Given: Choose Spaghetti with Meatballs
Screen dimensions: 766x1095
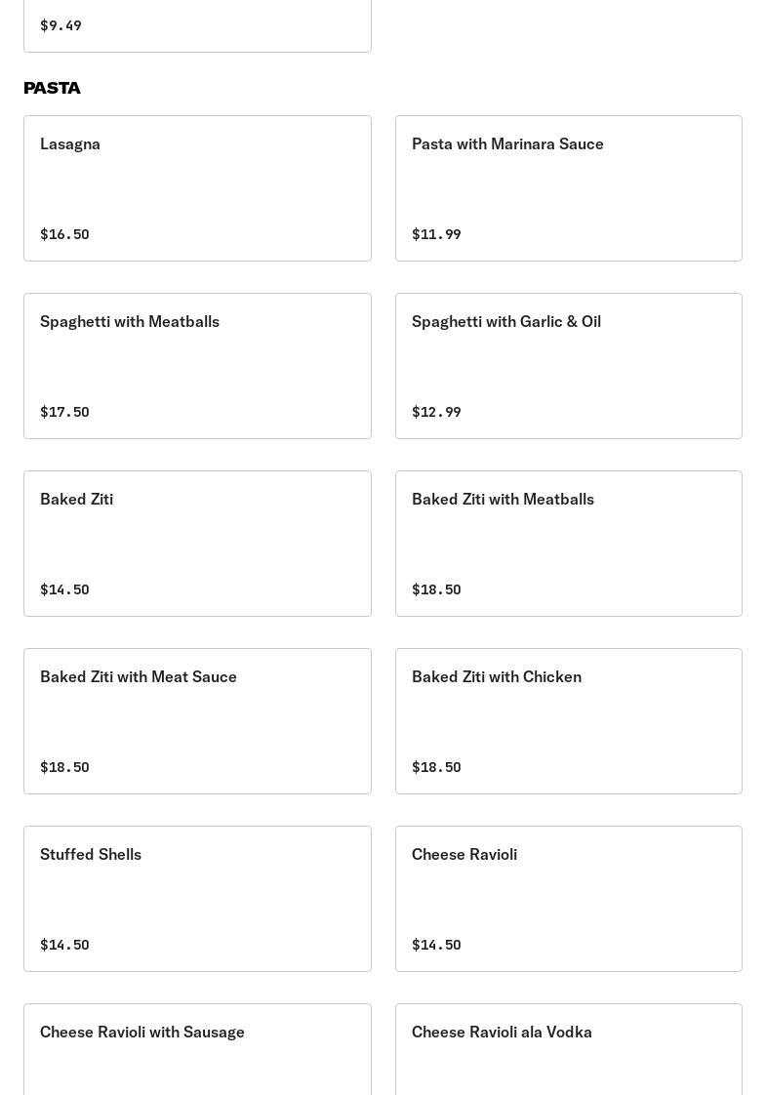Looking at the screenshot, I should [x=197, y=366].
